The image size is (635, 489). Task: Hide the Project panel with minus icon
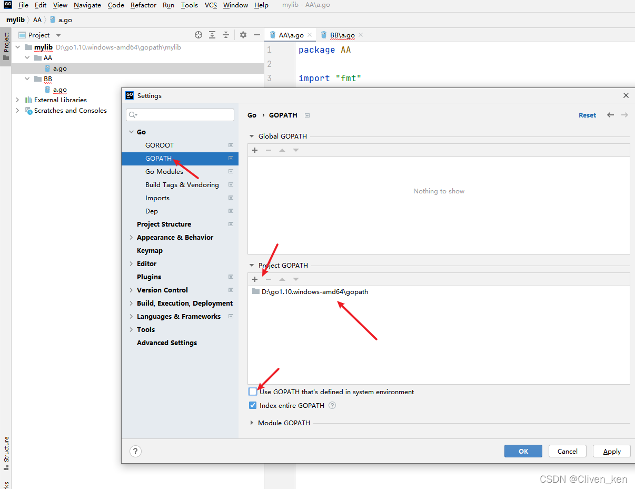tap(257, 35)
